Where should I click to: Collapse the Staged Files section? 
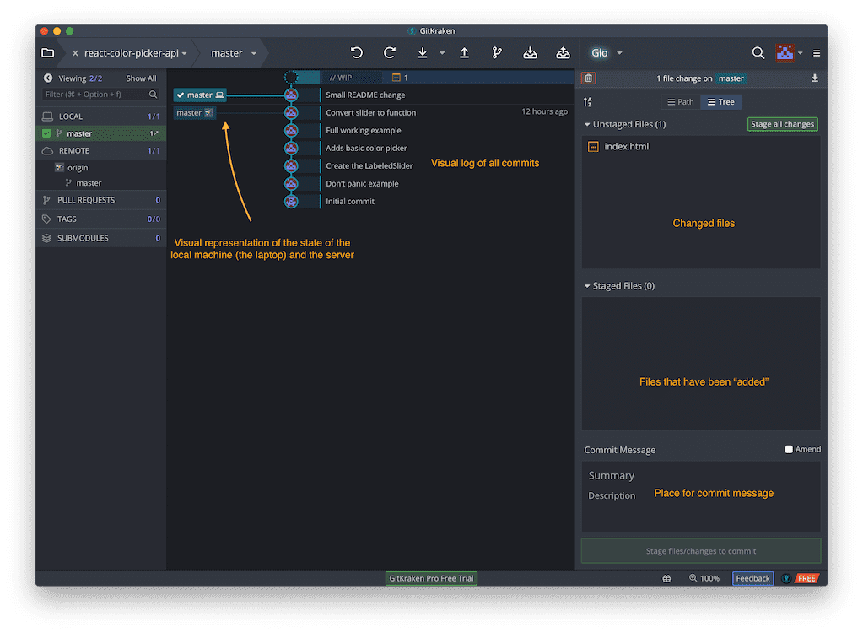pos(587,286)
